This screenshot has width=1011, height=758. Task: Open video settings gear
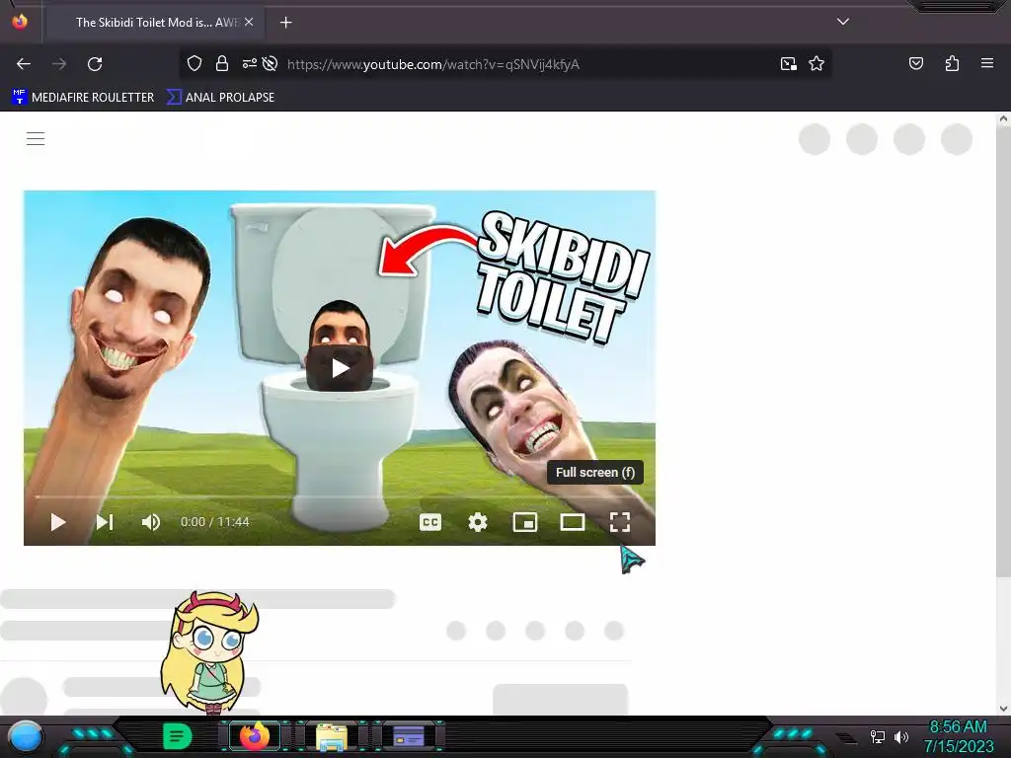click(478, 522)
